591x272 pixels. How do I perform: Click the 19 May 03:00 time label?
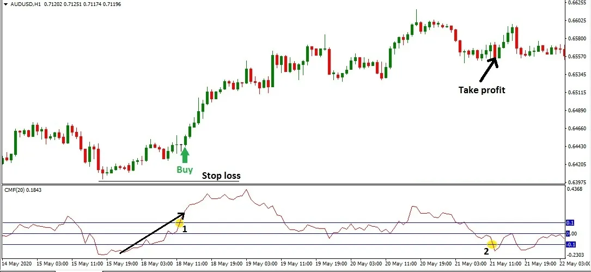pyautogui.click(x=262, y=263)
